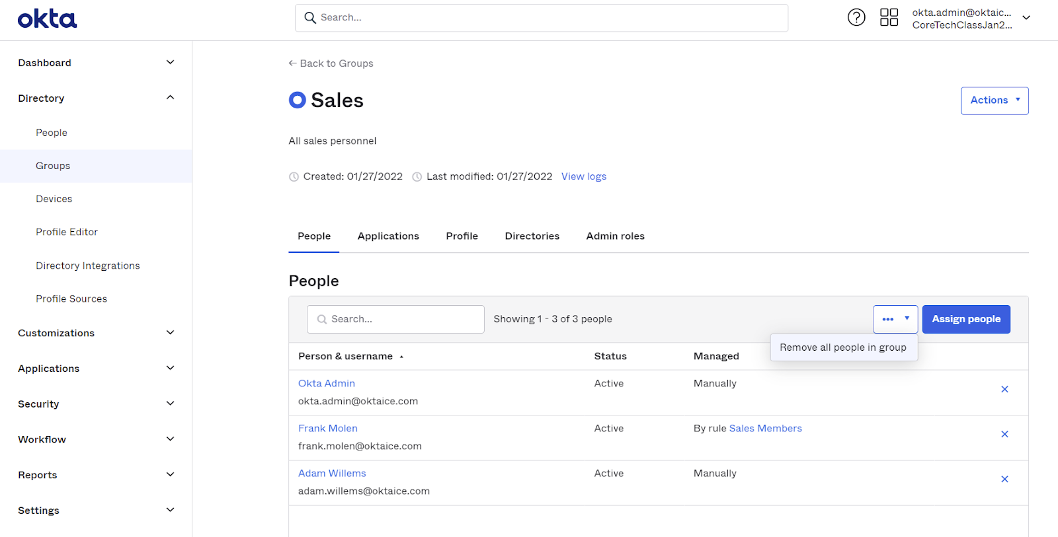Screen dimensions: 1058x537
Task: Remove Okta Admin using X icon
Action: [1004, 389]
